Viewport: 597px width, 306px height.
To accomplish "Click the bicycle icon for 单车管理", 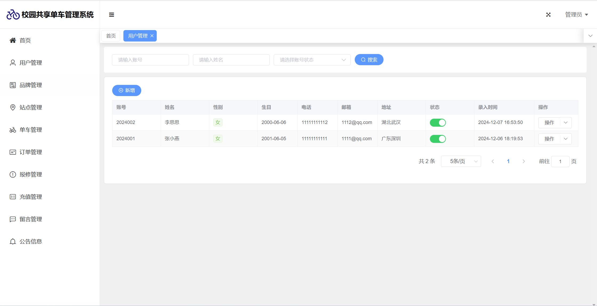I will point(13,130).
